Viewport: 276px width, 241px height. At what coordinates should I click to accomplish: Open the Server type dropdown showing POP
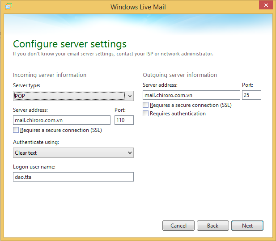(x=73, y=96)
